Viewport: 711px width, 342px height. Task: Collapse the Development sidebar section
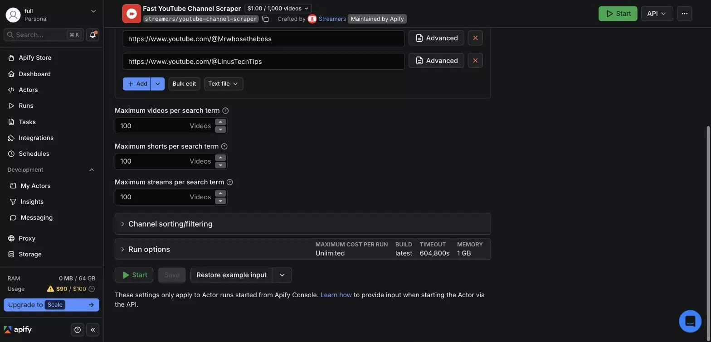92,170
